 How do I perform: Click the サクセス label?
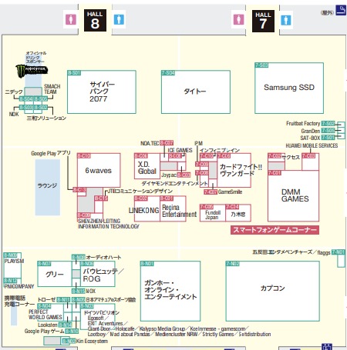click(x=291, y=157)
